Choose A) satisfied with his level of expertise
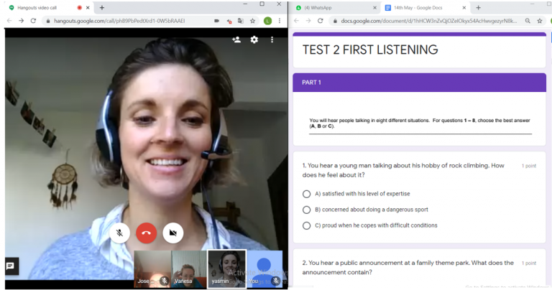 [x=307, y=194]
